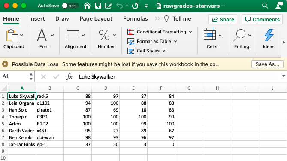Image resolution: width=287 pixels, height=161 pixels.
Task: Dismiss the Possible Data Loss warning
Action: [5, 64]
